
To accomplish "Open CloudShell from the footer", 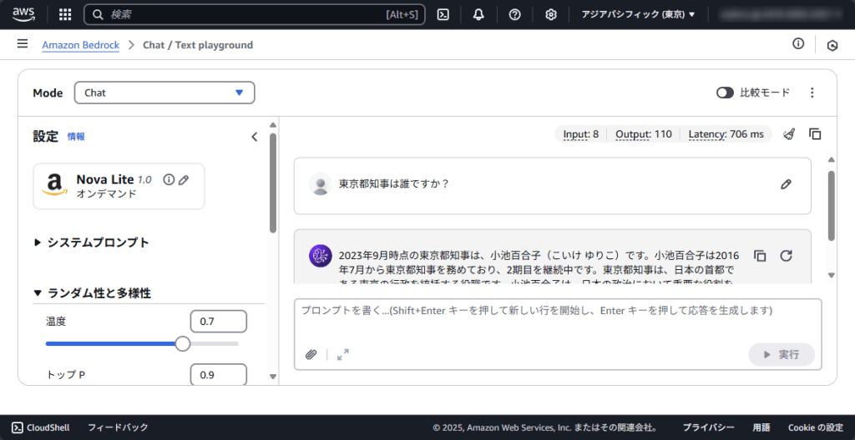I will point(41,427).
